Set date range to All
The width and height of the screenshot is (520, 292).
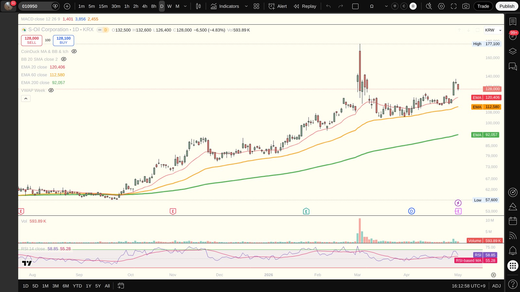coord(107,286)
